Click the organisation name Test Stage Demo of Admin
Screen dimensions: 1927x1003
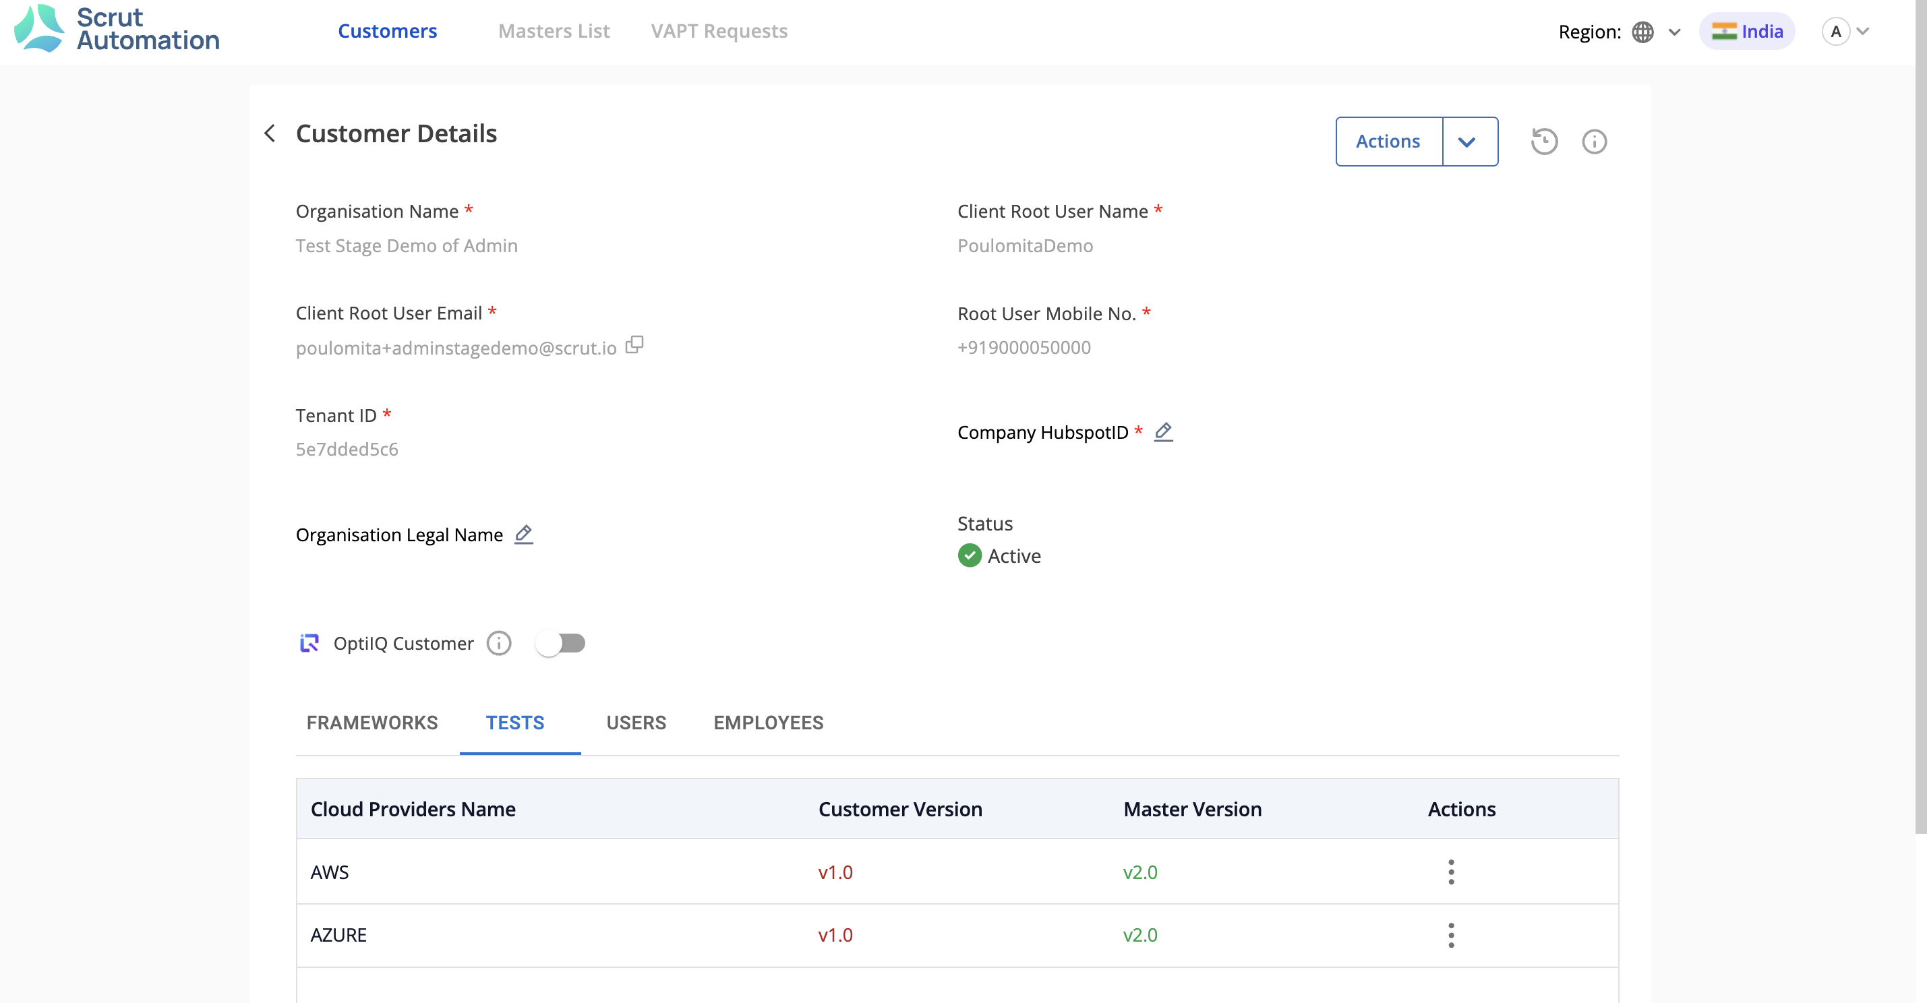click(x=406, y=245)
